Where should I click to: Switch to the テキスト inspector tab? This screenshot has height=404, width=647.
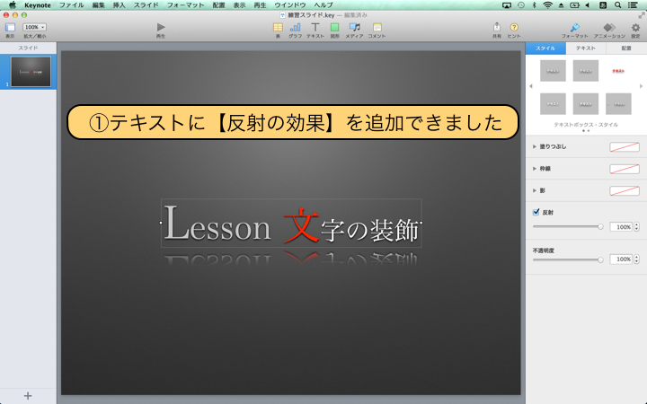coord(586,48)
